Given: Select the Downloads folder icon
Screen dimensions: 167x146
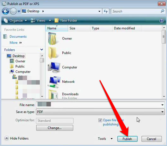Looking at the screenshot, I should pyautogui.click(x=53, y=94).
